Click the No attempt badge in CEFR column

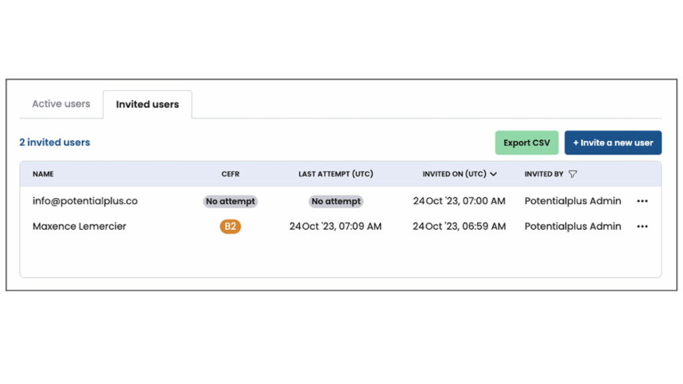point(230,201)
